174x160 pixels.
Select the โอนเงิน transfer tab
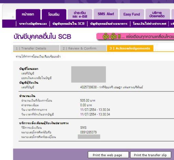(54, 14)
